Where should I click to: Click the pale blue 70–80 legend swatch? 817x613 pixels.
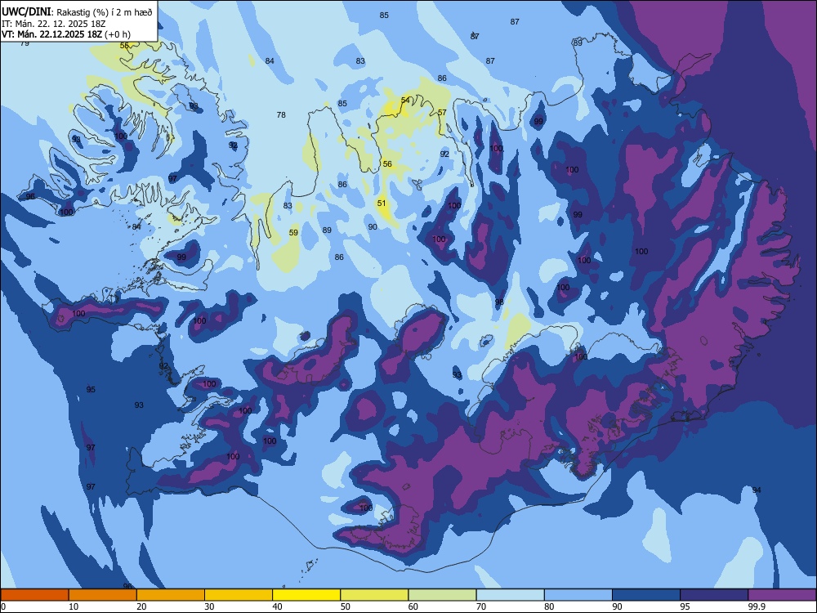pyautogui.click(x=510, y=595)
